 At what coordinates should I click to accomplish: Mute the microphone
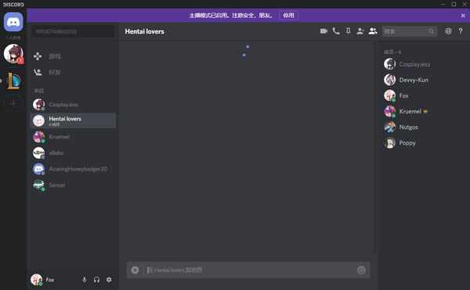[x=85, y=280]
